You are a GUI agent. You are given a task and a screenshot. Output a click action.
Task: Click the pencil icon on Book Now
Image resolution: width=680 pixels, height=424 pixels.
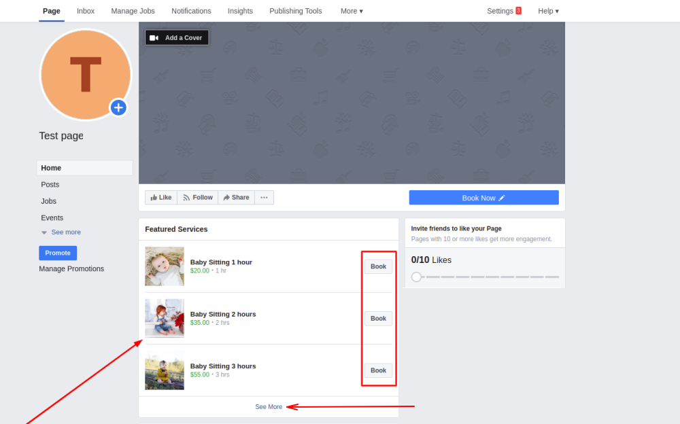click(x=502, y=198)
